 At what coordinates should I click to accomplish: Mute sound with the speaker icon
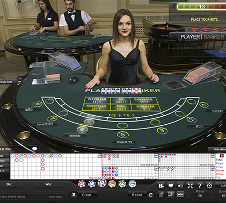click(x=180, y=186)
